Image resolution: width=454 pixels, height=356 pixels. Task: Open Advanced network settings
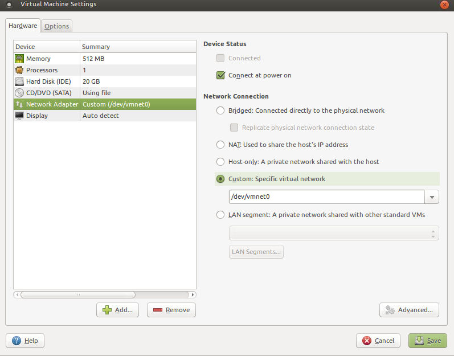coord(409,310)
